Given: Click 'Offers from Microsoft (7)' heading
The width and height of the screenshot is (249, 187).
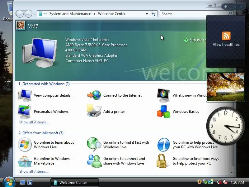Looking at the screenshot, I should point(41,133).
